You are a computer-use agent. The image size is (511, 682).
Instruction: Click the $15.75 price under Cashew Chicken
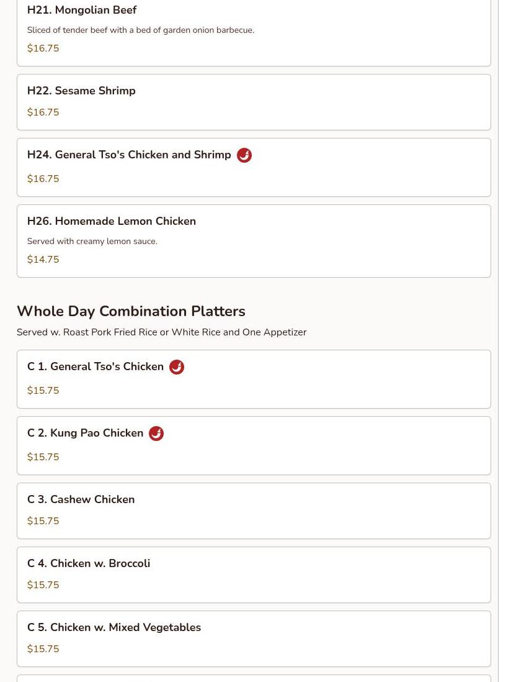coord(43,521)
